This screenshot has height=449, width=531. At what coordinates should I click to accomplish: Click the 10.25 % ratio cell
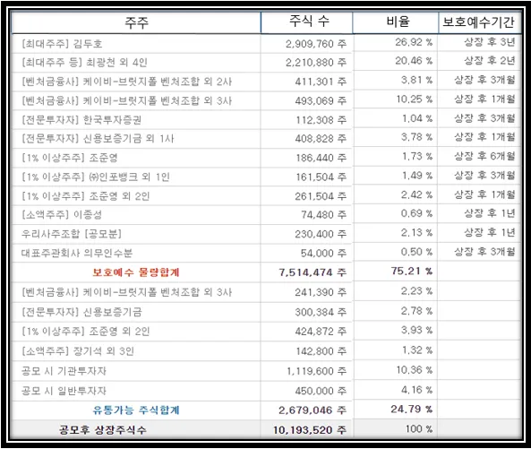[x=415, y=99]
